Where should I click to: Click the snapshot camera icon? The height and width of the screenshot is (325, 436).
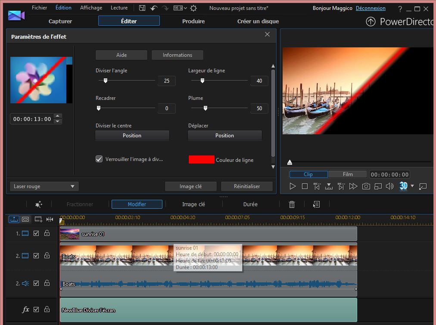[366, 186]
